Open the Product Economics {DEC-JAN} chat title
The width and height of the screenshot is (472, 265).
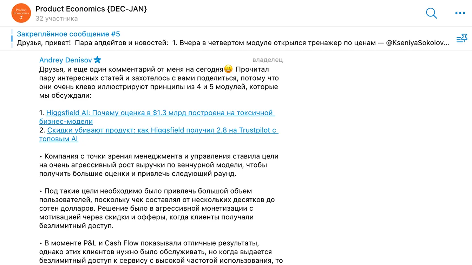click(91, 9)
